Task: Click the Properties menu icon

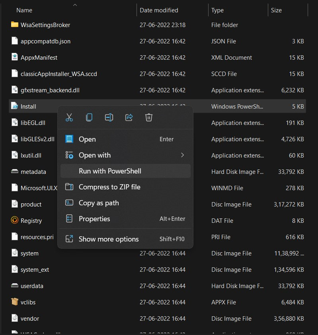Action: pos(69,218)
